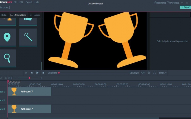Enter fullscreen preview
The height and width of the screenshot is (119, 191).
coord(155,73)
